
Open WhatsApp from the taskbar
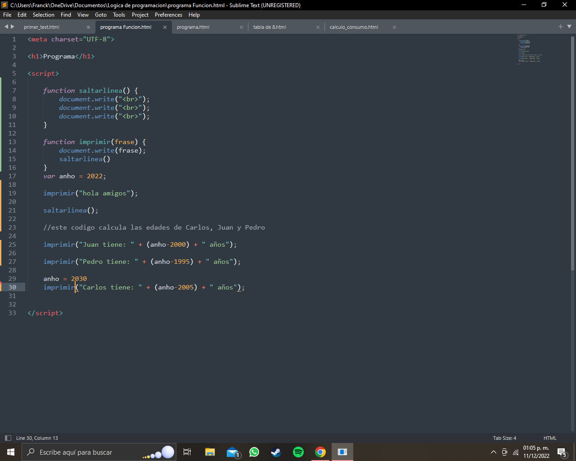[254, 452]
